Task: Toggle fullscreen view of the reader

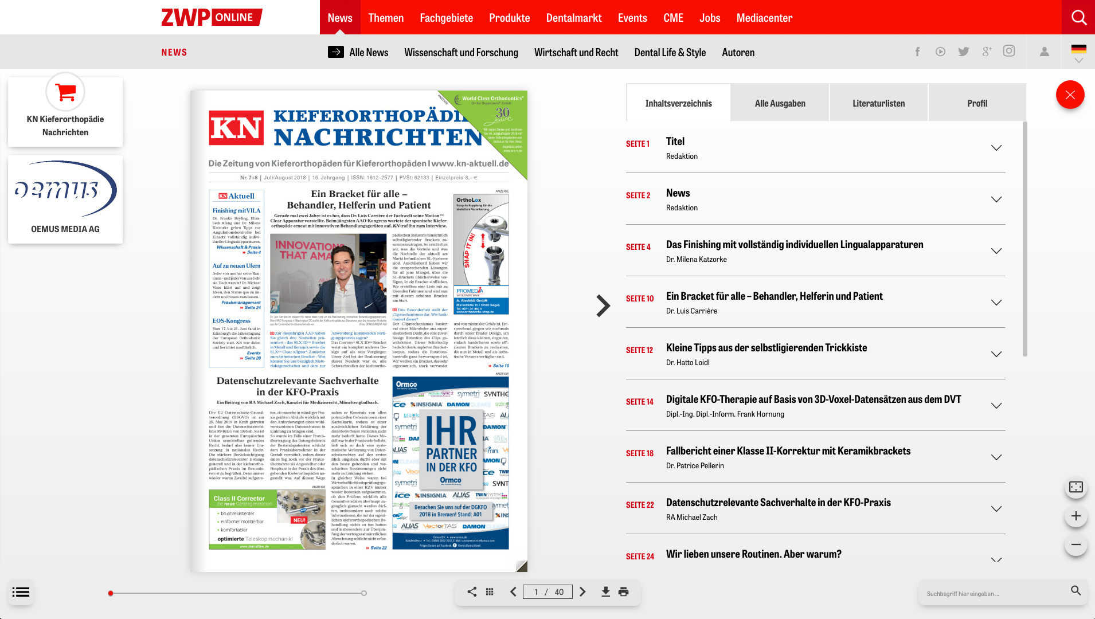Action: (x=1076, y=487)
